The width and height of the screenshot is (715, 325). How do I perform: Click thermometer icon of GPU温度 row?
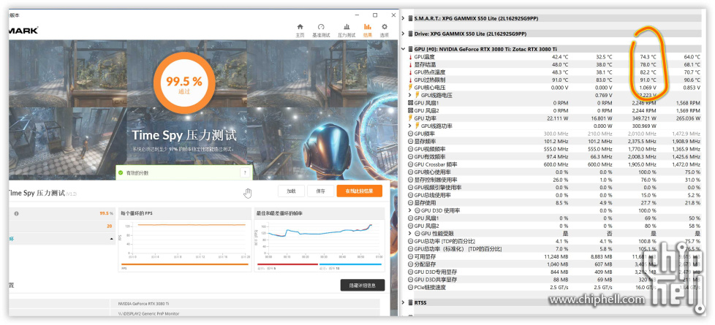click(x=410, y=57)
